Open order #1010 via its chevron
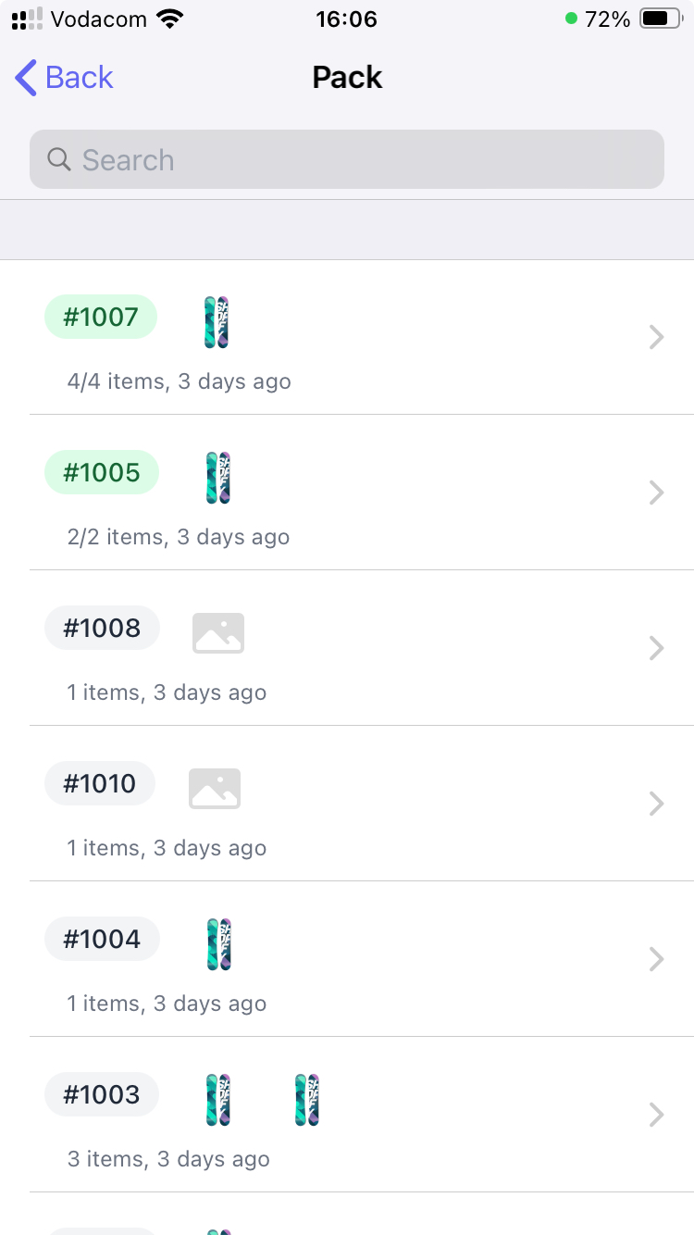Viewport: 694px width, 1235px height. tap(657, 804)
